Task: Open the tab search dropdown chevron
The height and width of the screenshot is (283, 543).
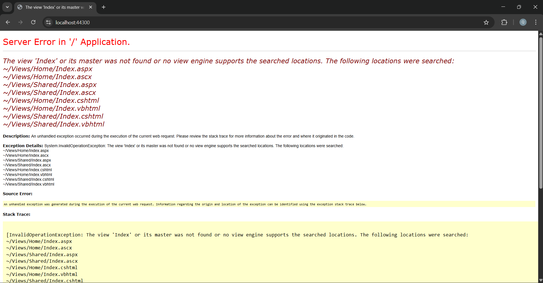Action: (7, 7)
